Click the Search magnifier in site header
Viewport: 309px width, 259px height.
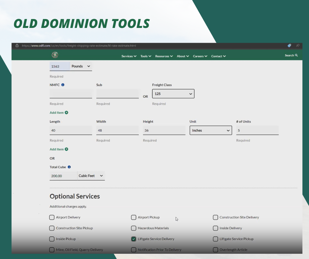point(297,56)
